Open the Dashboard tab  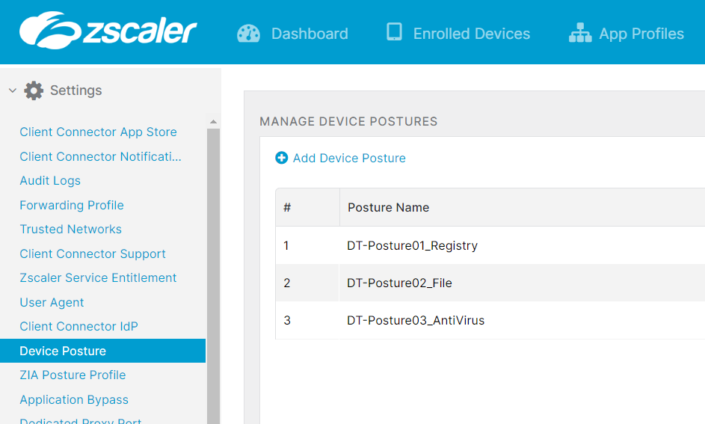point(310,34)
